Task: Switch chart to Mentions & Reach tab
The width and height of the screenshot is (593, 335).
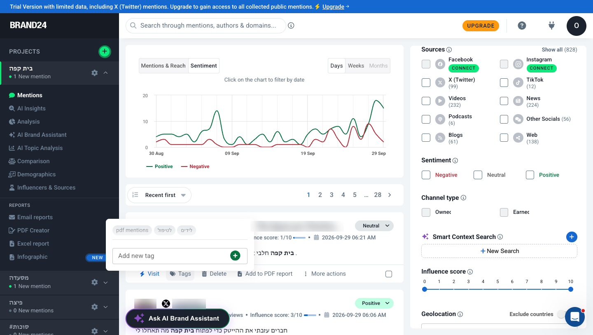Action: tap(163, 66)
